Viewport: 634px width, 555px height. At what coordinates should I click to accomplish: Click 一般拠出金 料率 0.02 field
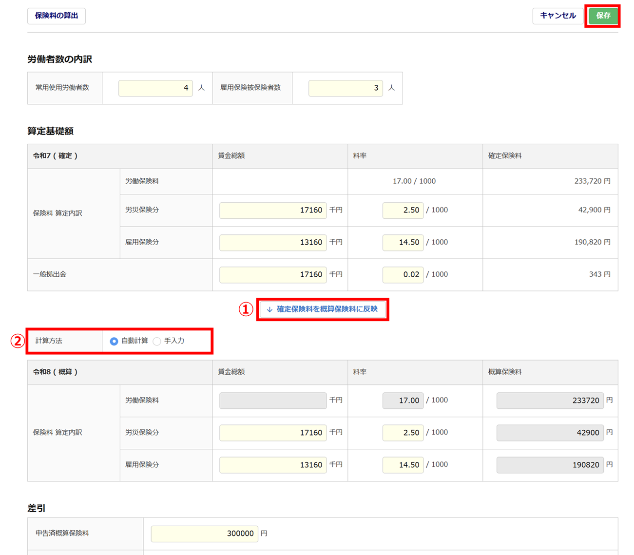[x=403, y=274]
